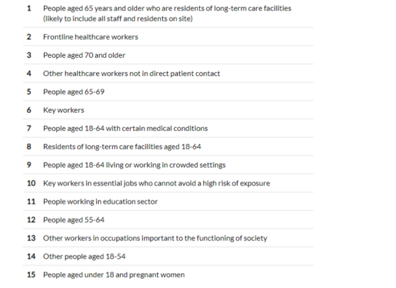
Task: Select the 'People aged 55-64' entry
Action: pyautogui.click(x=72, y=220)
